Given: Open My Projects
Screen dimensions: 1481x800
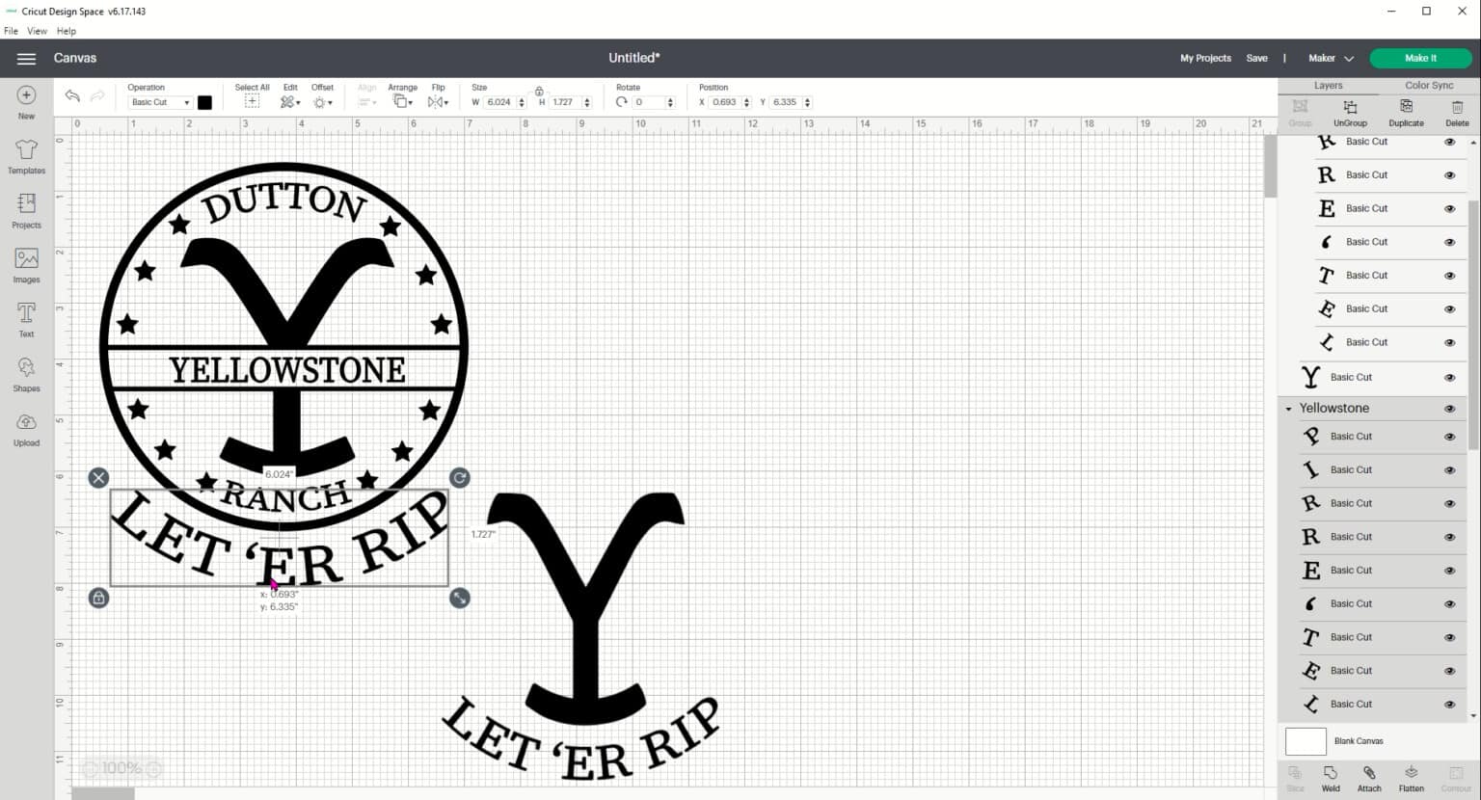Looking at the screenshot, I should pyautogui.click(x=1204, y=58).
